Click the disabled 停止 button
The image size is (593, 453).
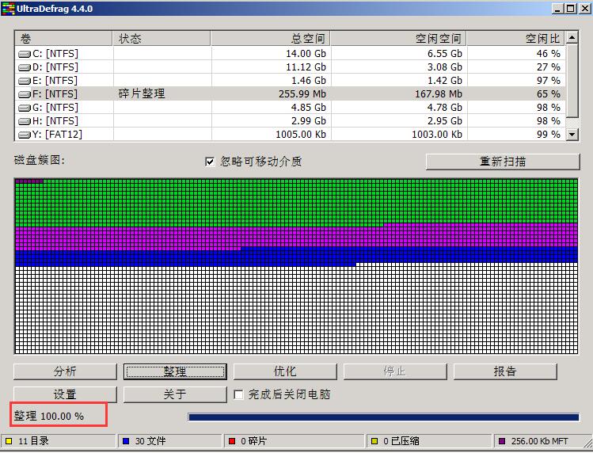pyautogui.click(x=395, y=371)
